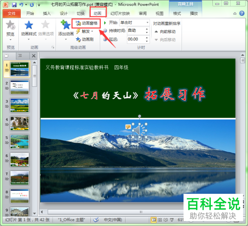Viewport: 248px width, 226px height.
Task: Expand the 预览 dropdown arrow below Preview
Action: [10, 40]
